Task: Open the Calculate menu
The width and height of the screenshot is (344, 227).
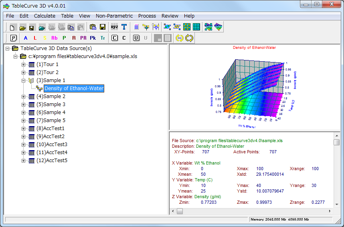Action: click(45, 16)
